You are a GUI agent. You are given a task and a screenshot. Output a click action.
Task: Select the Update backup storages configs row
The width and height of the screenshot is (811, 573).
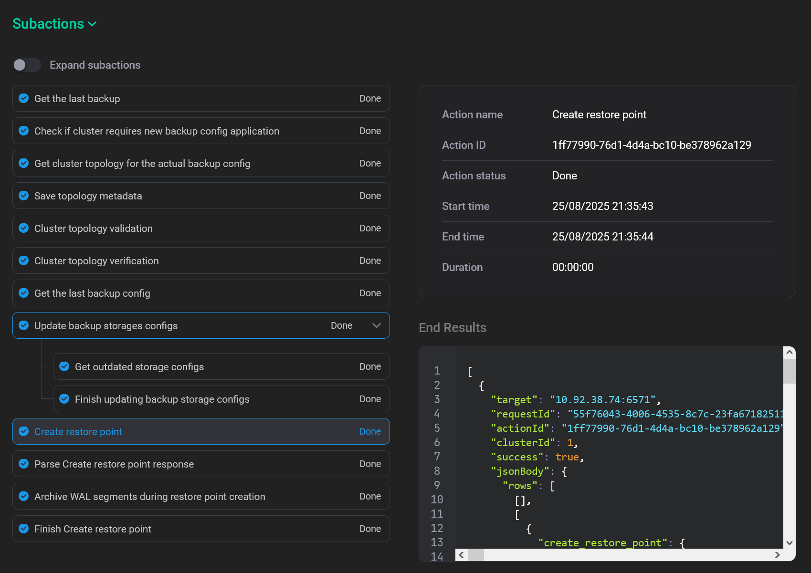[x=106, y=326]
